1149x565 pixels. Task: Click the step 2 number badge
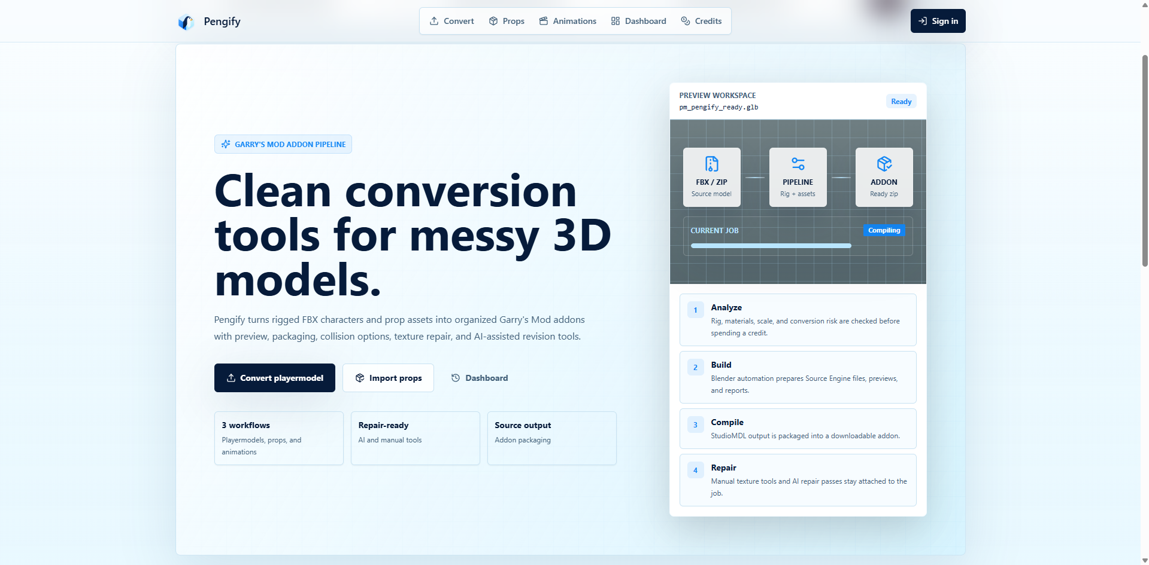[x=695, y=367]
